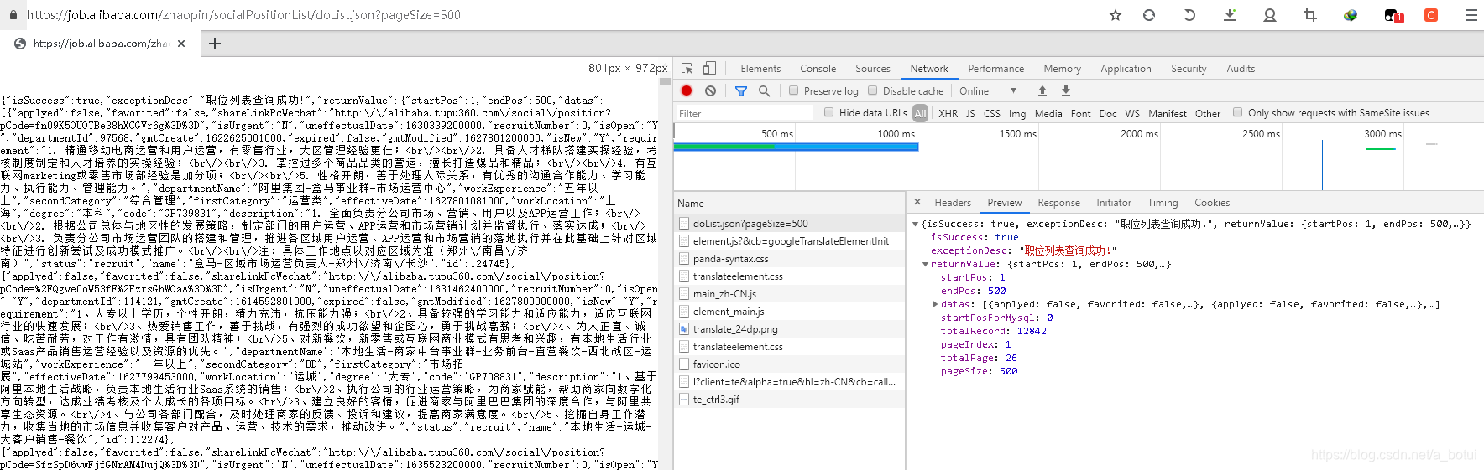Open the Sources tab
This screenshot has width=1484, height=470.
(x=873, y=69)
